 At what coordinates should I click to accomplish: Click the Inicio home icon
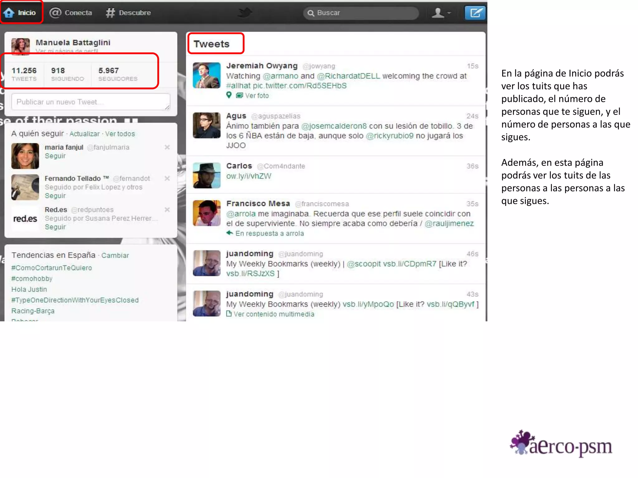(9, 13)
